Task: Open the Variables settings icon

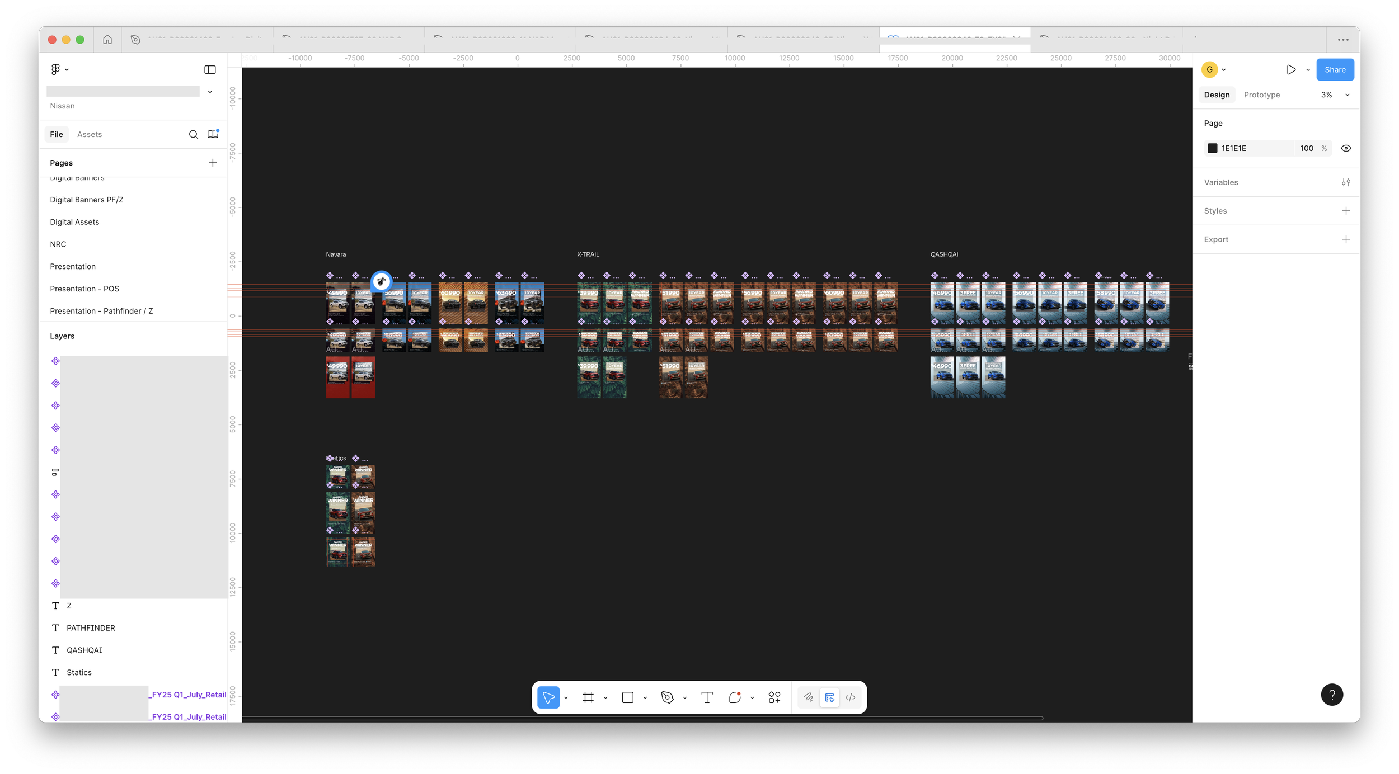Action: coord(1346,182)
